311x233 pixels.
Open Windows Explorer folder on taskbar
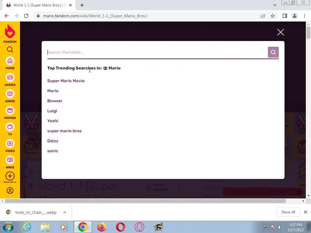coord(45,227)
